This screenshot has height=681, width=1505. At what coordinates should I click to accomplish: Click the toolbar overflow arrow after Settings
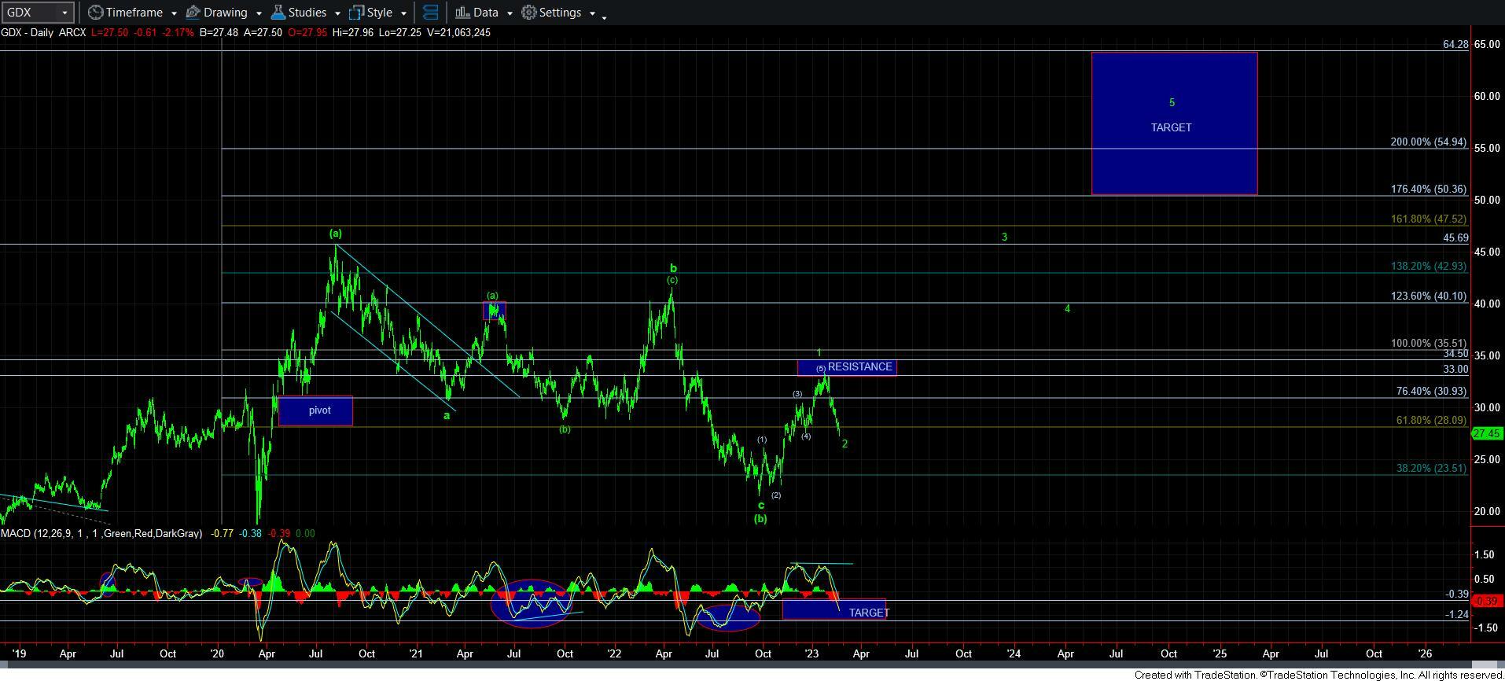click(x=604, y=17)
